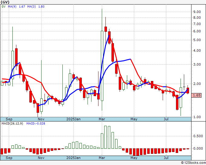The image size is (206, 165).
Task: Click May on the price chart axis
Action: point(134,119)
